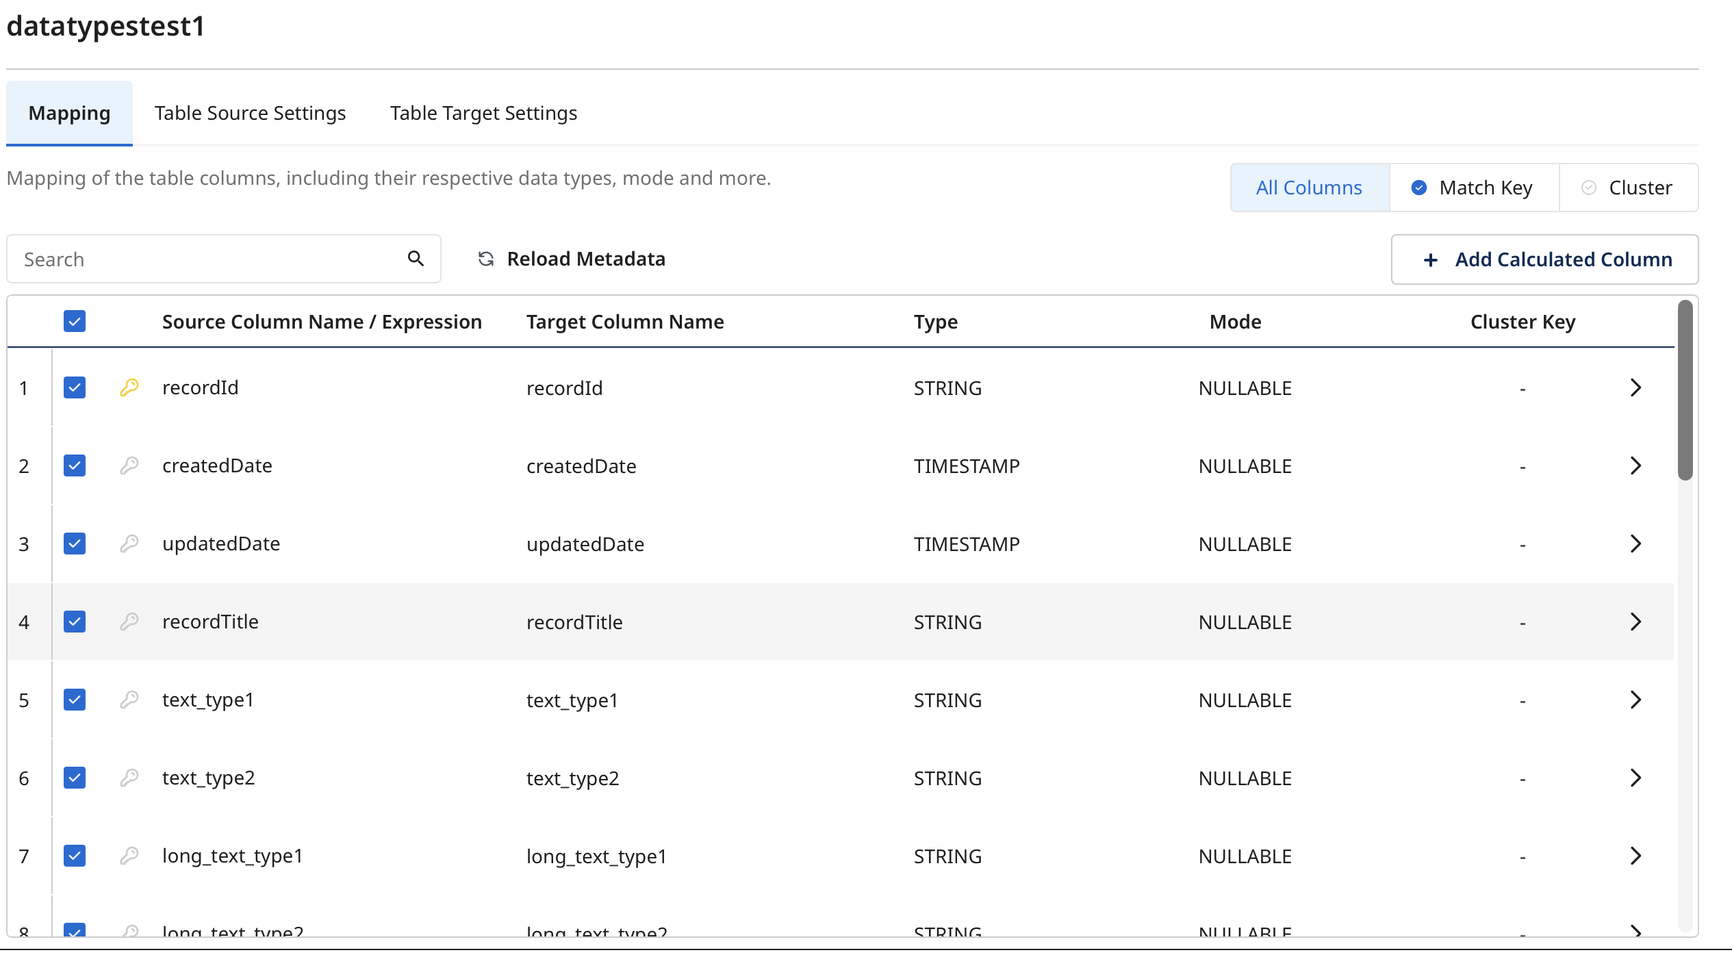Uncheck the updatedDate row checkbox
Image resolution: width=1732 pixels, height=957 pixels.
[75, 544]
